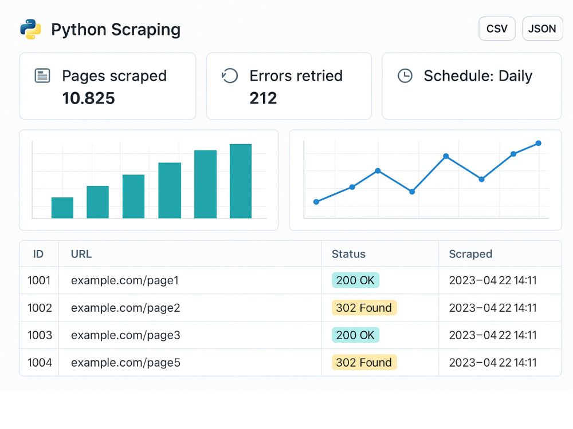573x429 pixels.
Task: Click the 200 OK badge on page1
Action: click(355, 280)
